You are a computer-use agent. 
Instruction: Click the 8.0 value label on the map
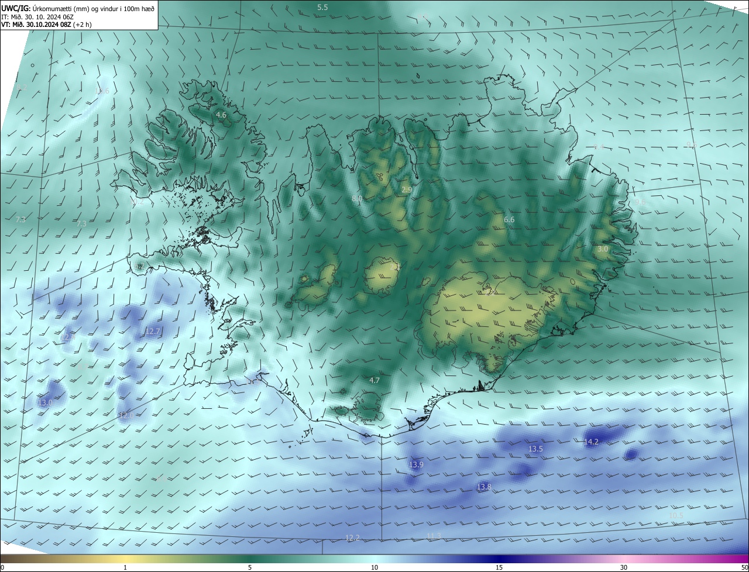(x=357, y=199)
